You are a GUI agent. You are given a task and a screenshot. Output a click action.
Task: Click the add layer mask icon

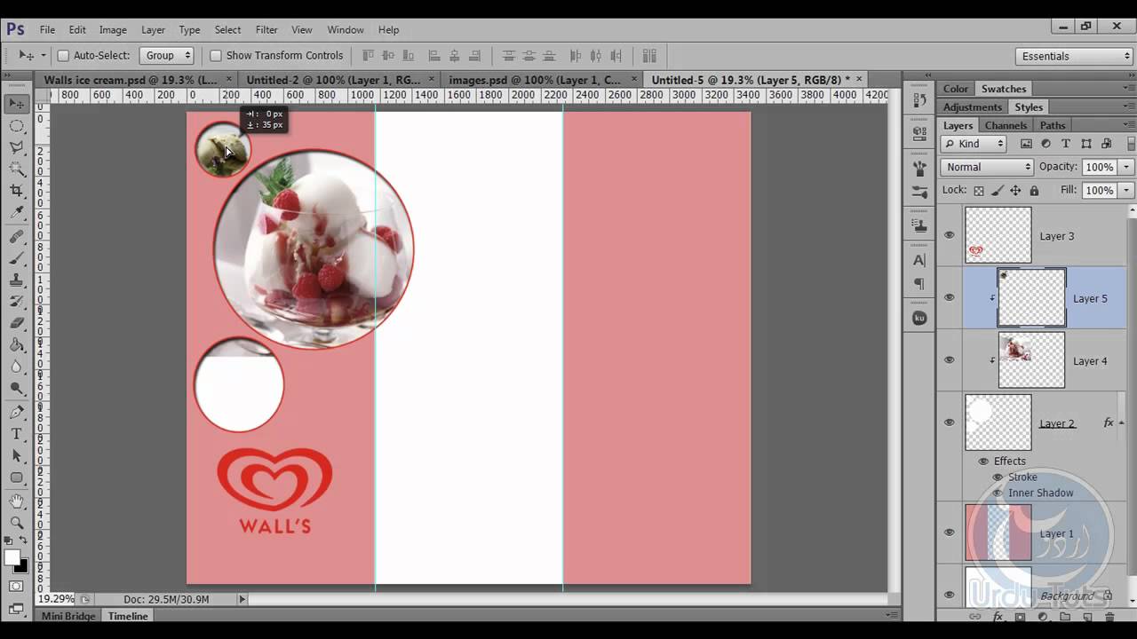1020,617
